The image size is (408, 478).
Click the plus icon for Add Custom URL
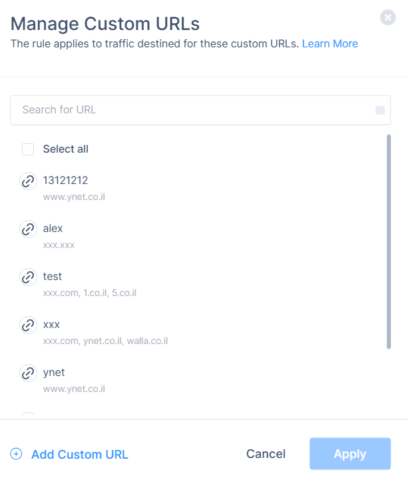(17, 454)
